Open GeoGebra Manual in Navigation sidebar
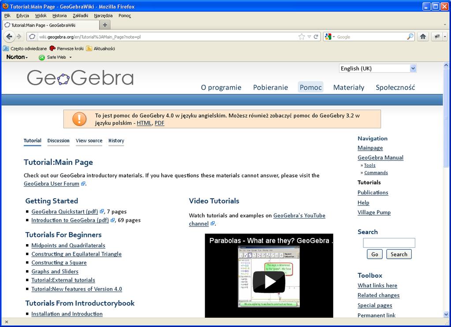Screen dimensions: 451x327 pos(380,158)
